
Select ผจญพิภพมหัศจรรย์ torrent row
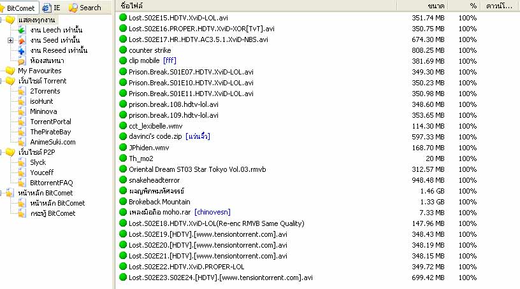click(x=318, y=191)
